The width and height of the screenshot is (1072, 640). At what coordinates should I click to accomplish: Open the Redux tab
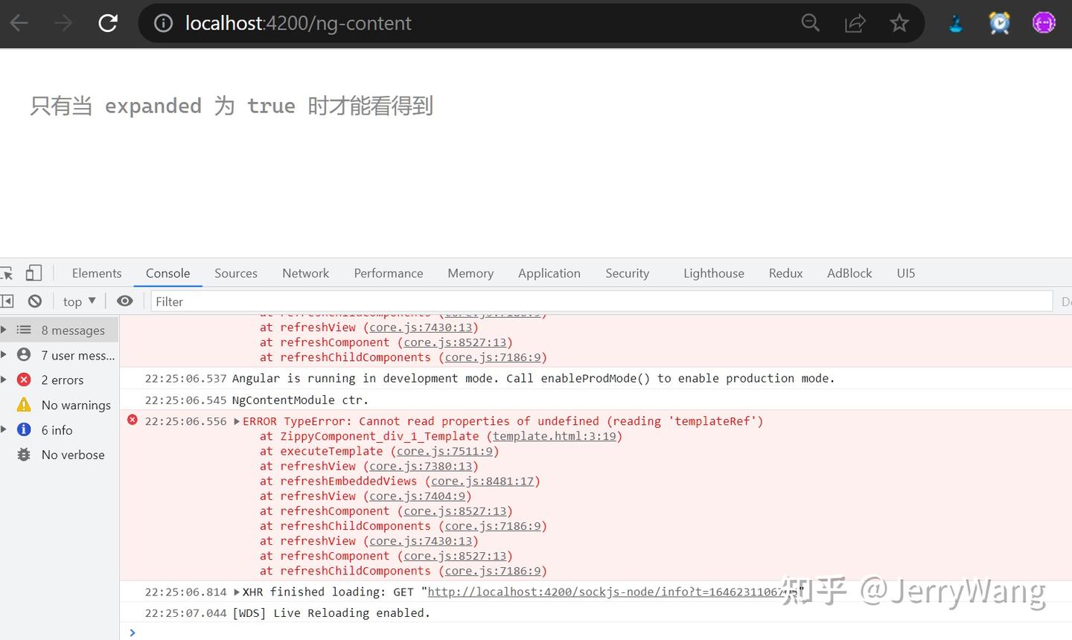[x=786, y=273]
